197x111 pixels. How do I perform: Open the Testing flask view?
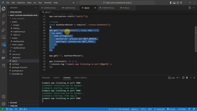point(3,51)
